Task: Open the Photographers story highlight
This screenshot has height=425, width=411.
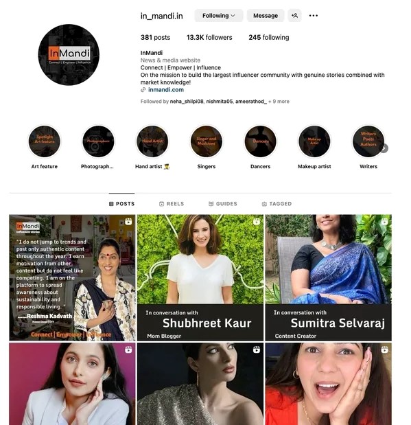Action: point(98,141)
